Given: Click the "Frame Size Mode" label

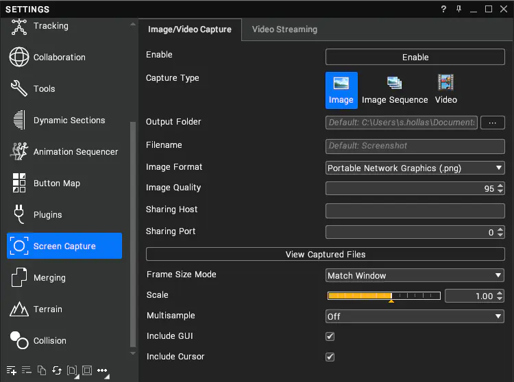Looking at the screenshot, I should coord(182,275).
